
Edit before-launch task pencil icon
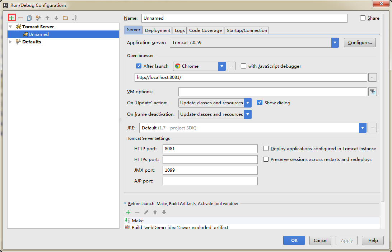146,212
